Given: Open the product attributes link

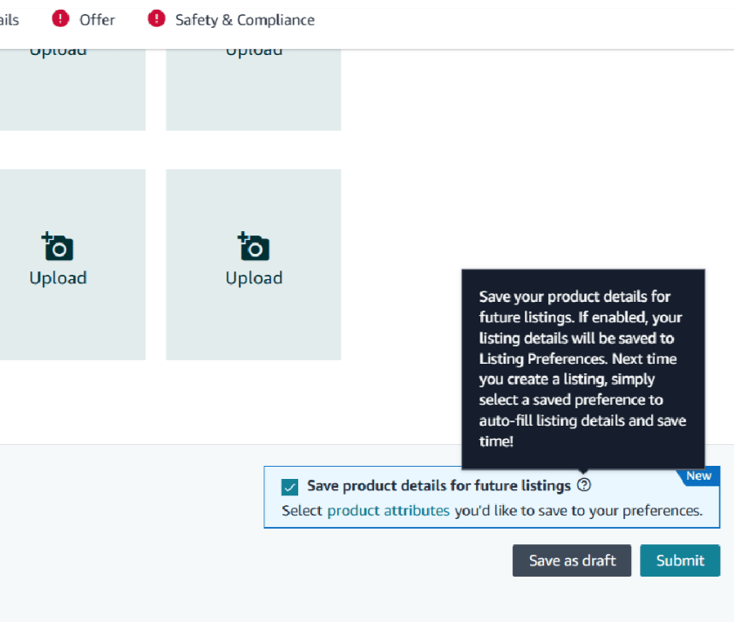Looking at the screenshot, I should pyautogui.click(x=388, y=510).
